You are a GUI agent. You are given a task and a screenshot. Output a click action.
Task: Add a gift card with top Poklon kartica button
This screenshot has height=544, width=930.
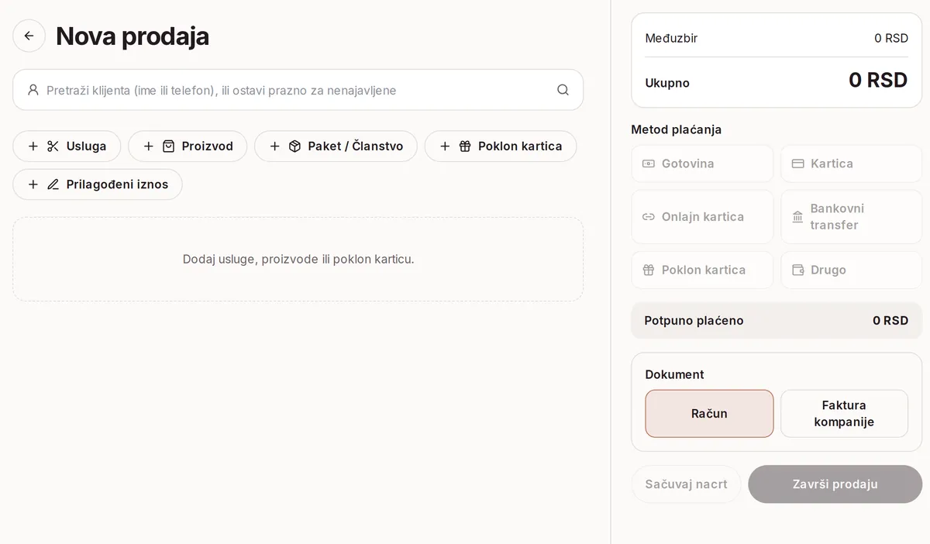coord(501,146)
